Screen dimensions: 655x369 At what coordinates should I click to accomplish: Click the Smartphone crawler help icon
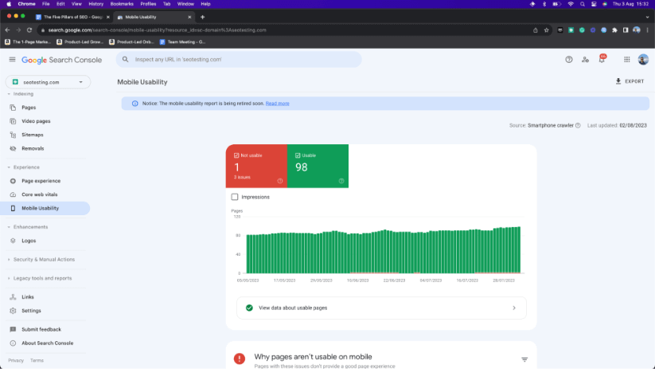pyautogui.click(x=578, y=125)
